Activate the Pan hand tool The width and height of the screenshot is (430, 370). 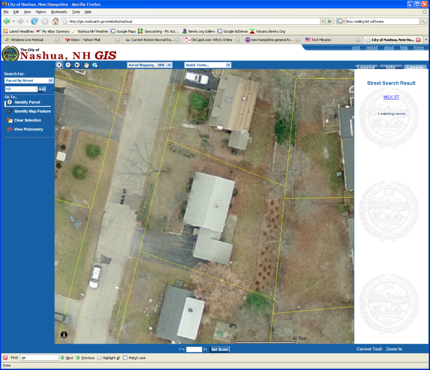pos(86,65)
